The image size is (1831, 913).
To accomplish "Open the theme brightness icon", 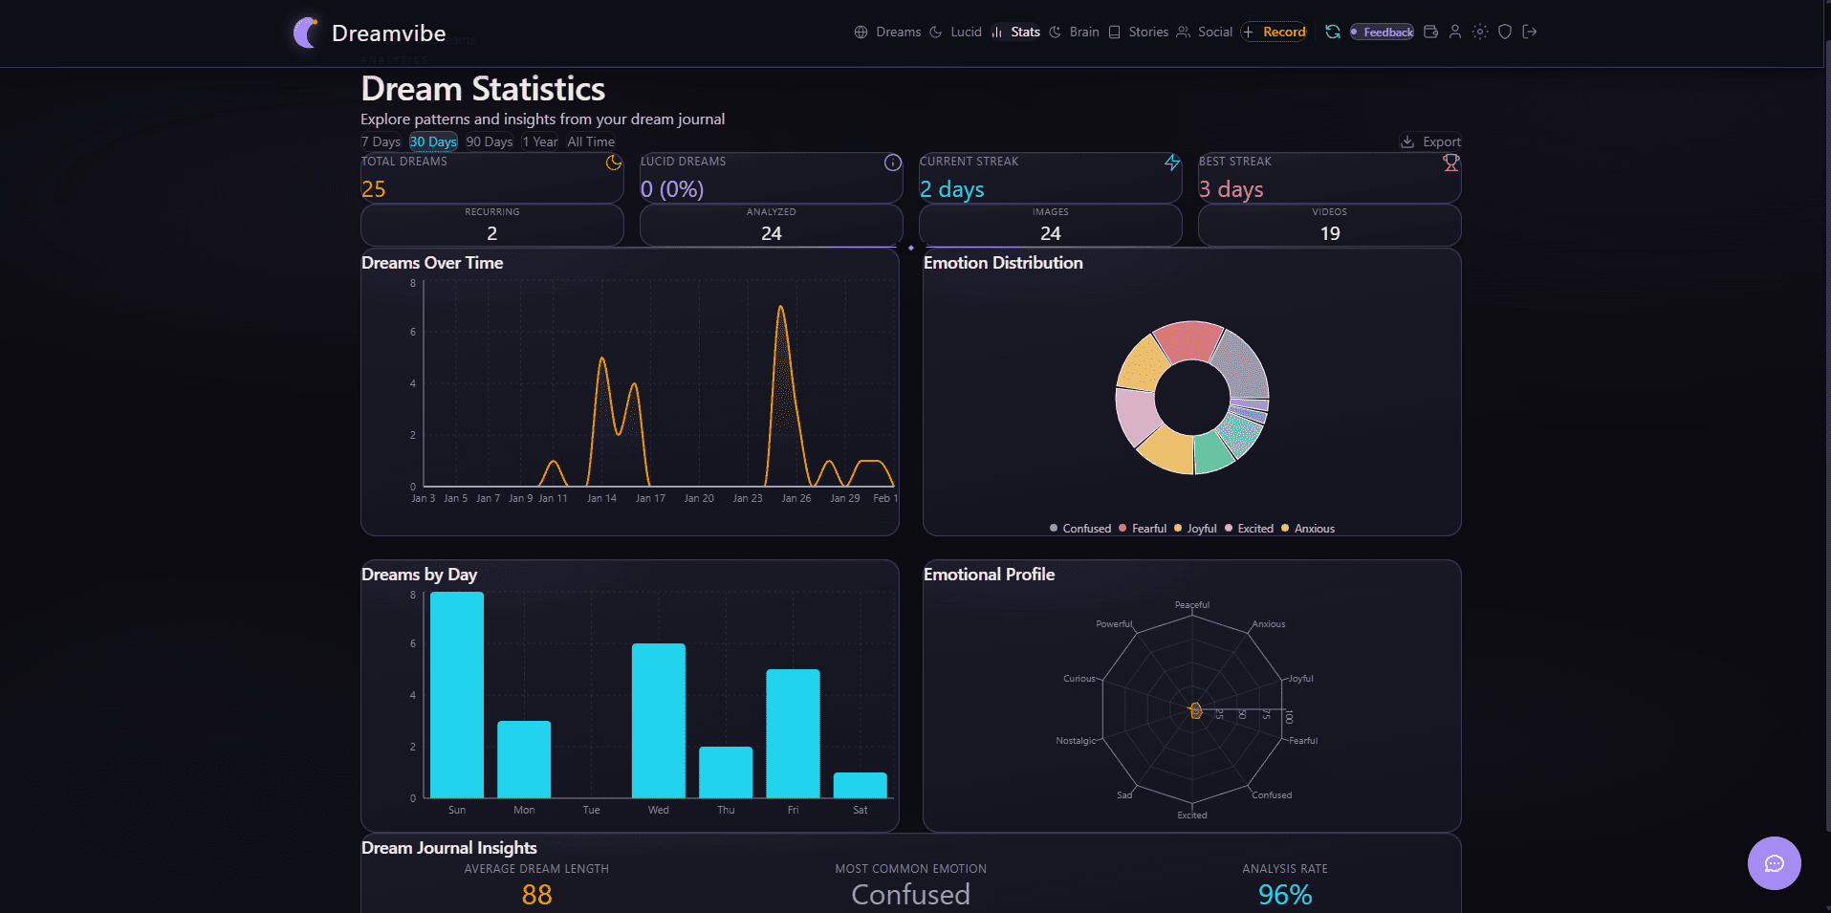I will click(x=1480, y=32).
